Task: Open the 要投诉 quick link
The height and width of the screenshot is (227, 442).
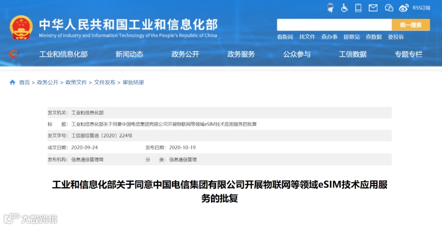Action: 396,37
